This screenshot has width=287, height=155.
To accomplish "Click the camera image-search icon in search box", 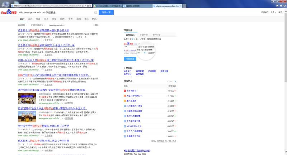I will [96, 13].
